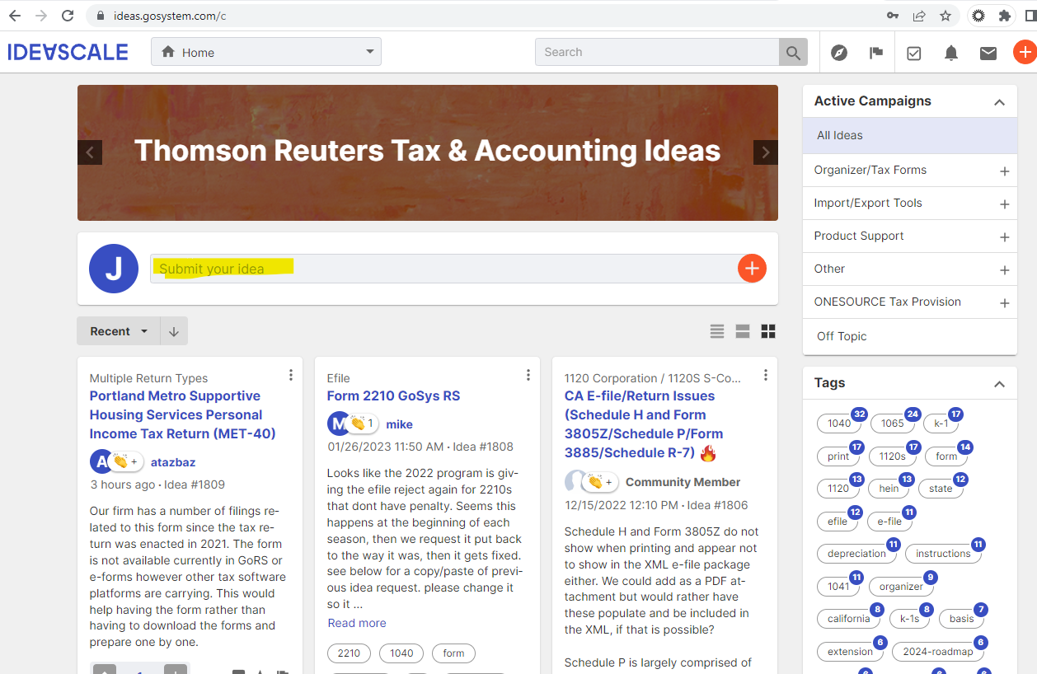Click the california tag
The width and height of the screenshot is (1037, 674).
pos(848,619)
